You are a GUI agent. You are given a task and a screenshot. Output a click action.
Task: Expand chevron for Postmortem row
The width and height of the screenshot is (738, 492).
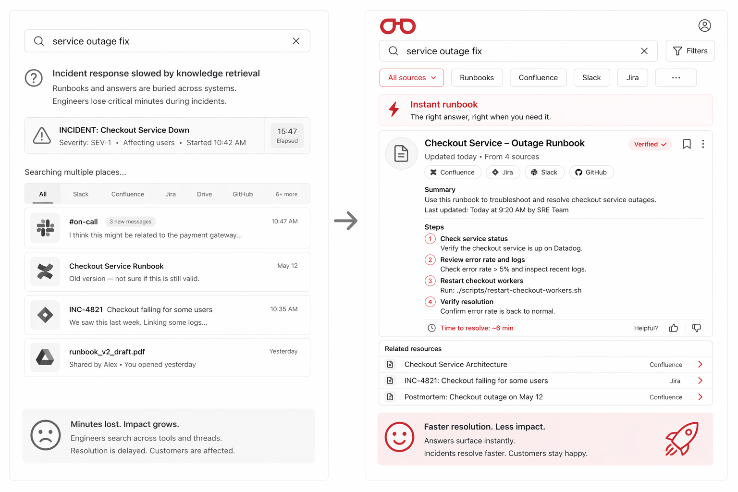pyautogui.click(x=700, y=397)
